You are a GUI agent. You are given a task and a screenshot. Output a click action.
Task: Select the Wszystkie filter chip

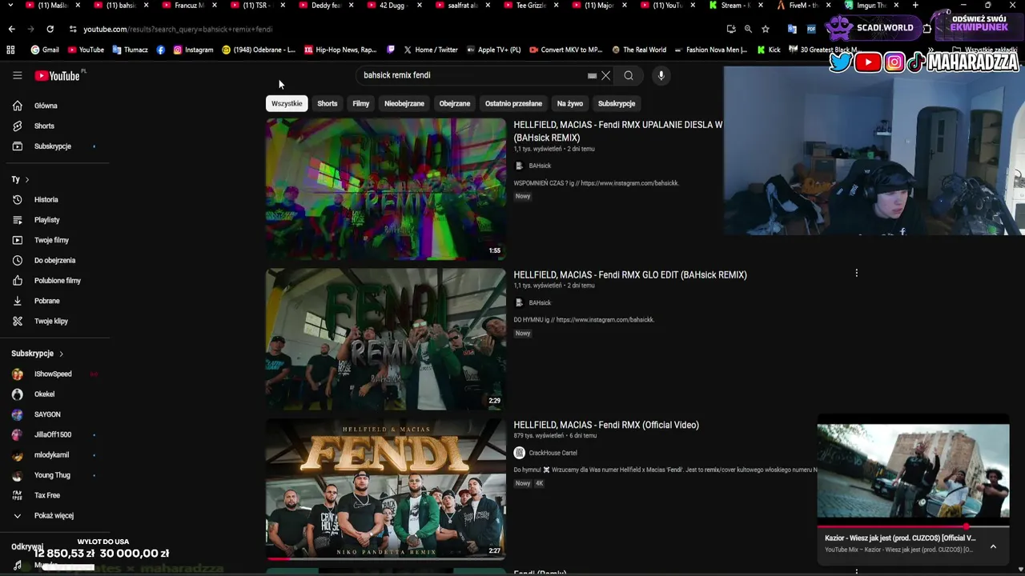(x=287, y=103)
